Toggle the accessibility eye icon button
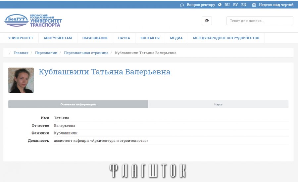The image size is (298, 182). tap(207, 21)
